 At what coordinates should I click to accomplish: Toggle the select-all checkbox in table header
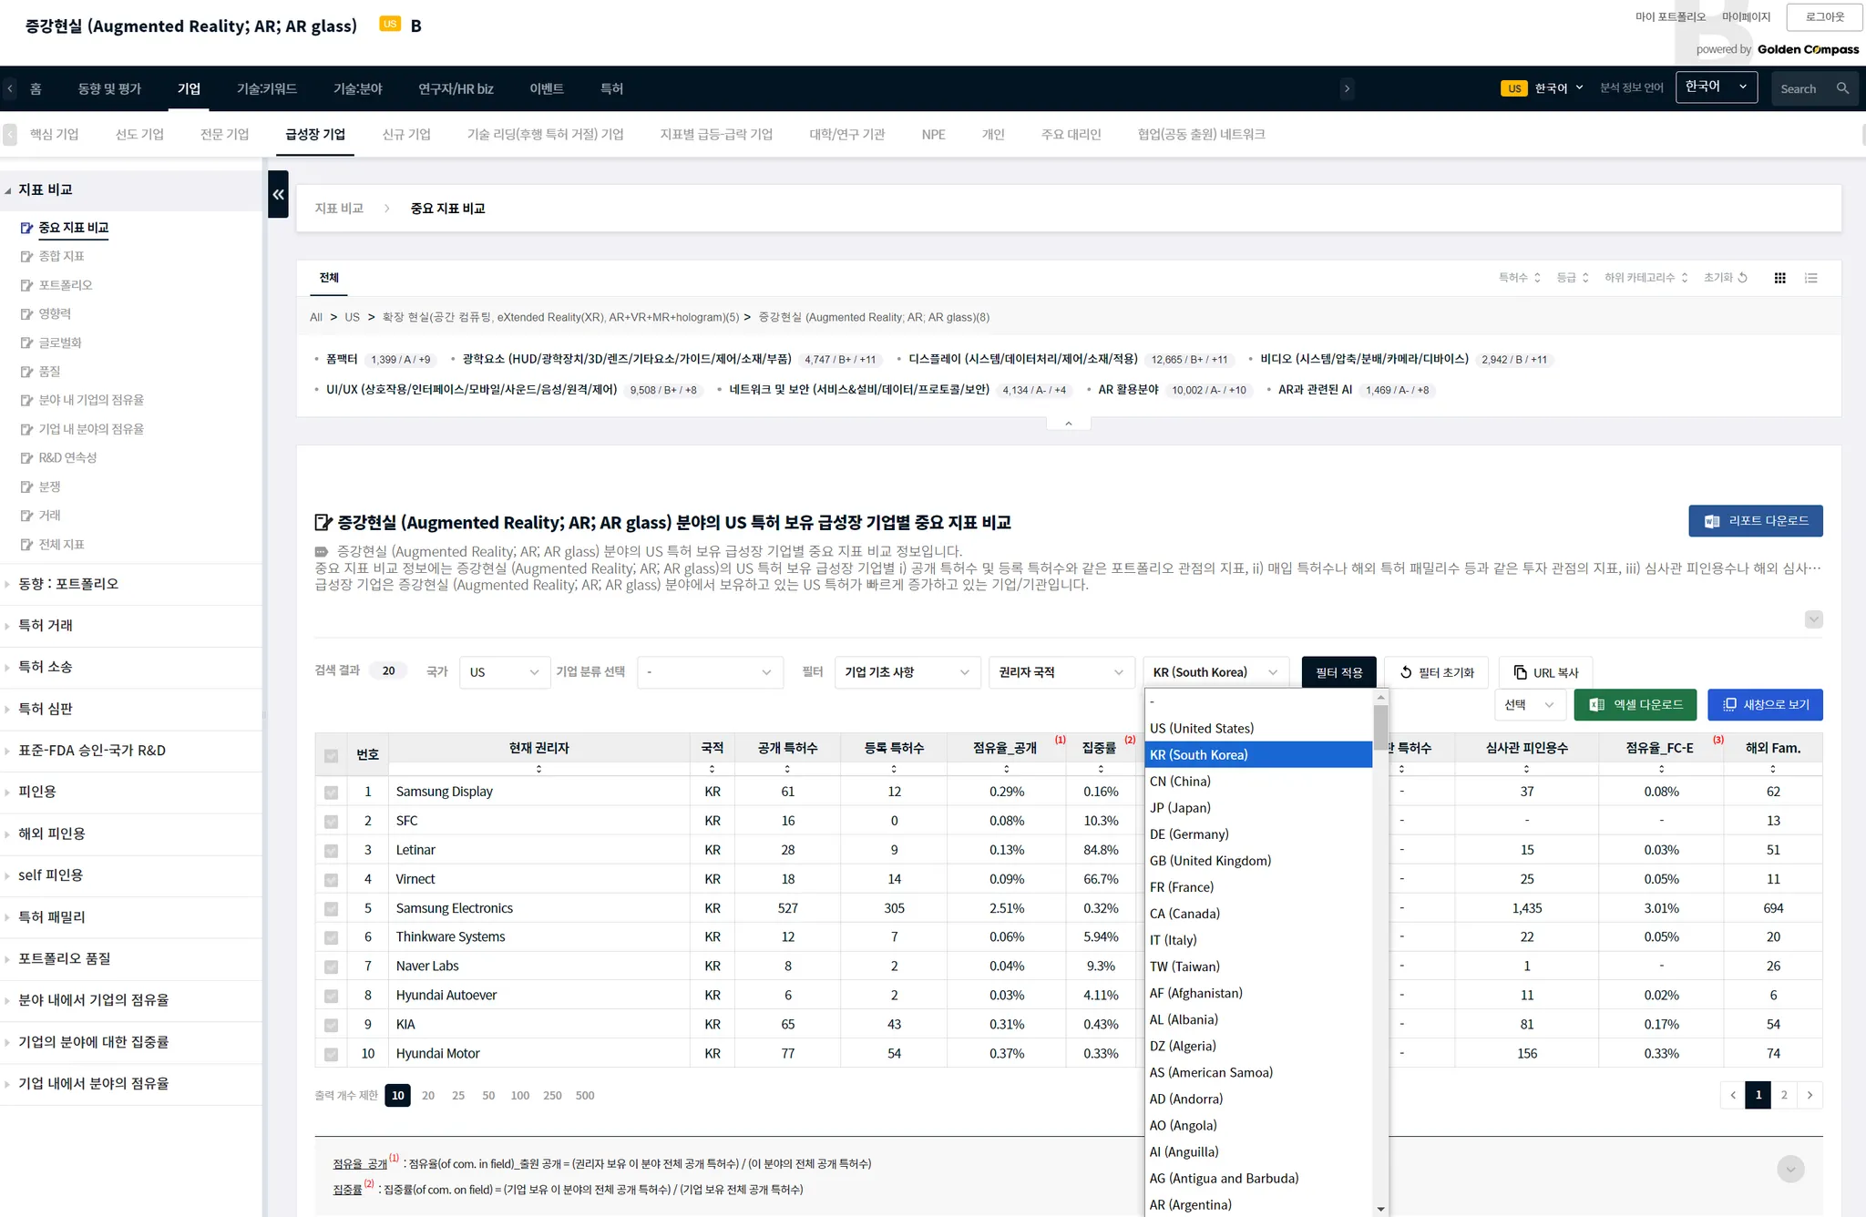(331, 755)
